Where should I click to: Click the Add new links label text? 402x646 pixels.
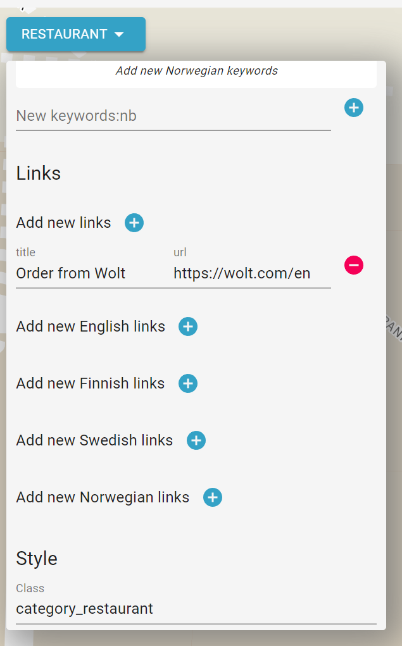pyautogui.click(x=63, y=223)
